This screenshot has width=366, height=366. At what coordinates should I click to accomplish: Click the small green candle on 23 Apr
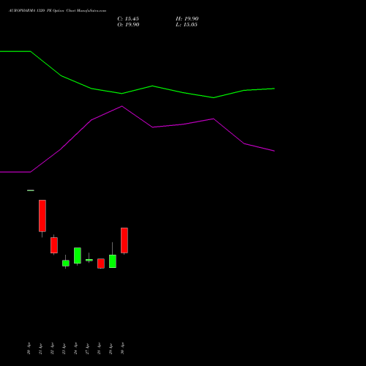66,263
